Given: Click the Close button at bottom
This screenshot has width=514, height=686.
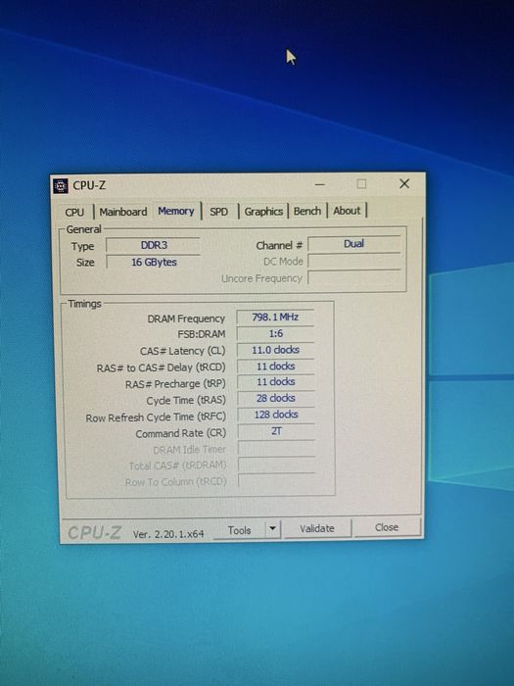Looking at the screenshot, I should click(x=387, y=527).
